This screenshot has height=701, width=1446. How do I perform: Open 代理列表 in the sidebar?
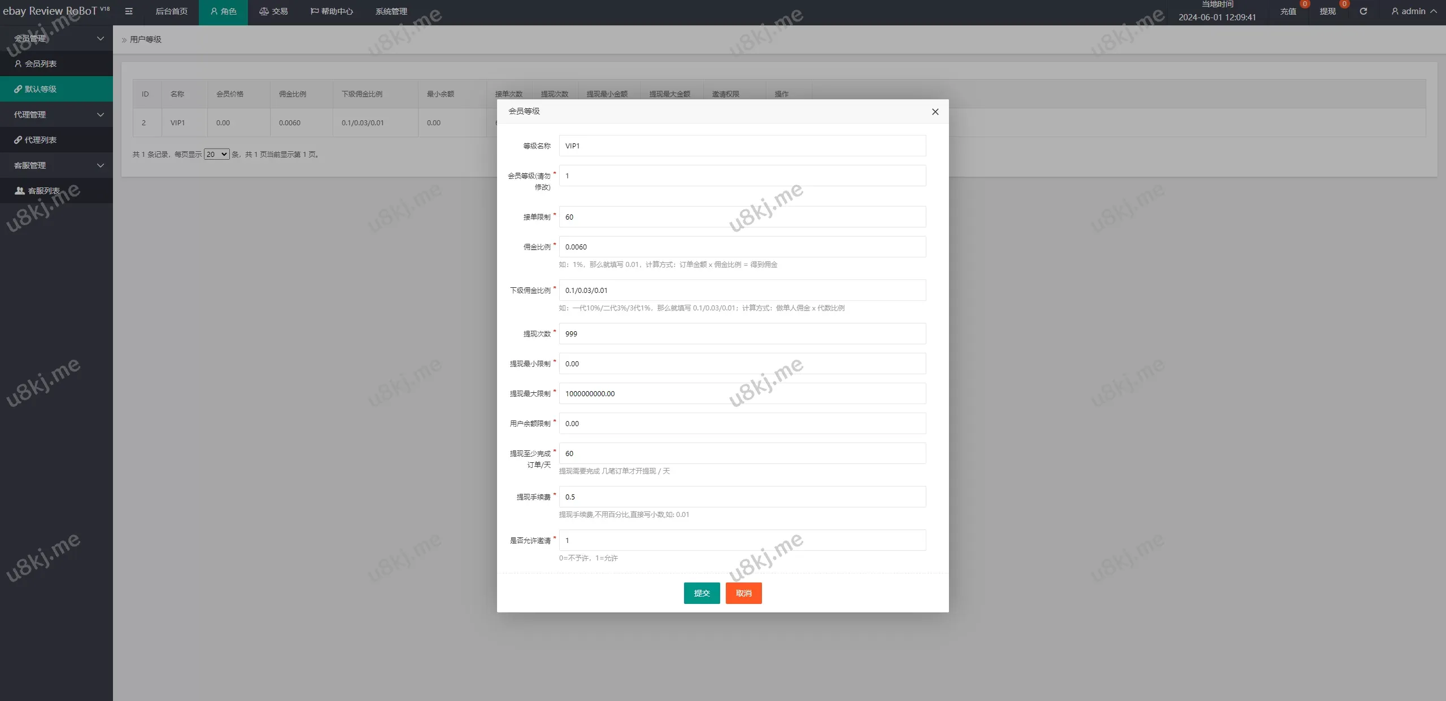tap(41, 140)
